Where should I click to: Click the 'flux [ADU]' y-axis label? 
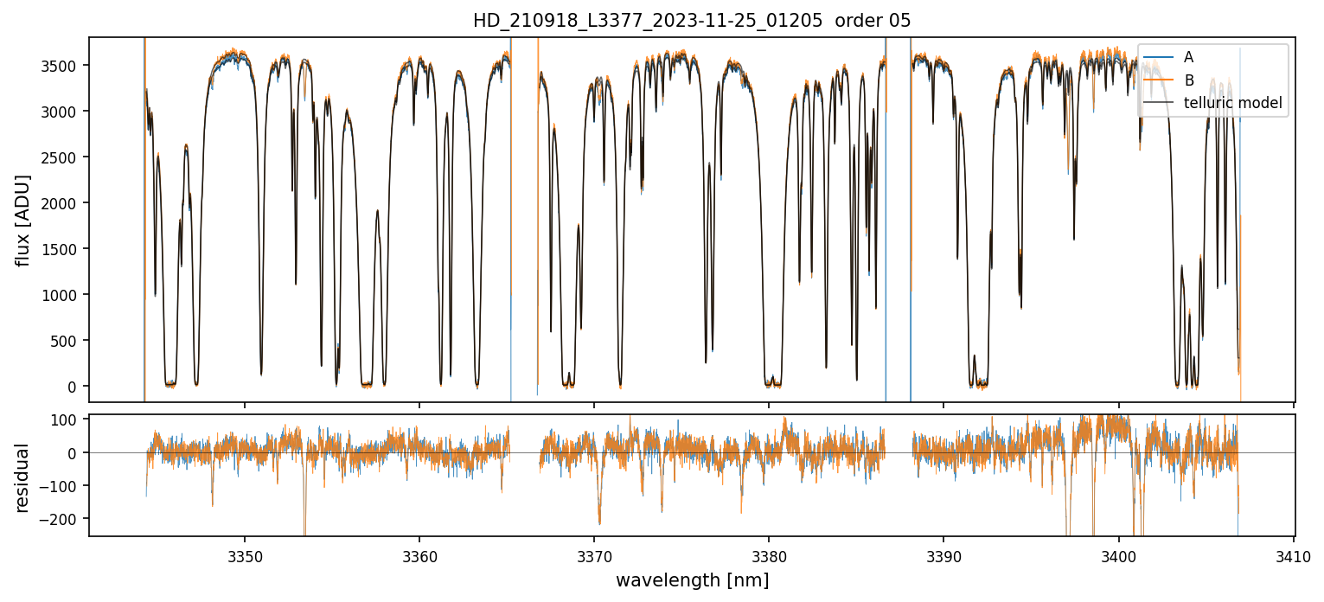[x=23, y=220]
